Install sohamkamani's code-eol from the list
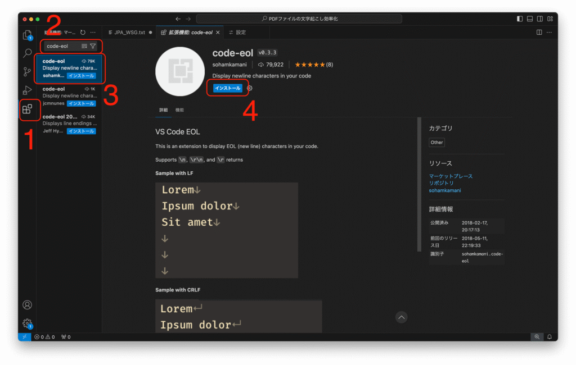Viewport: 576px width, 365px height. pos(81,76)
